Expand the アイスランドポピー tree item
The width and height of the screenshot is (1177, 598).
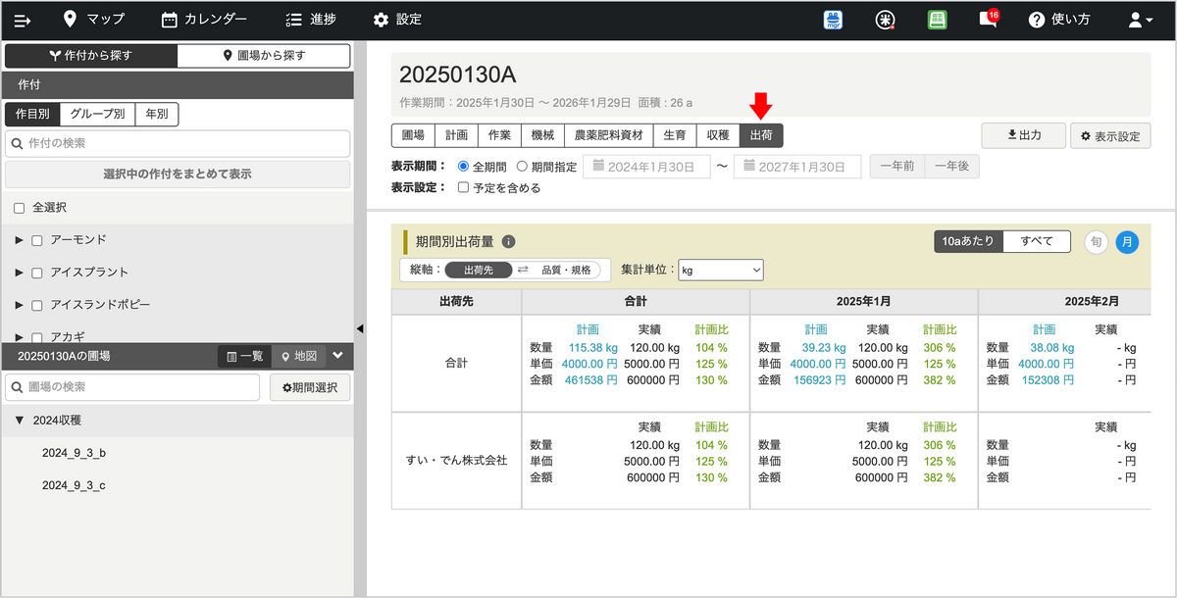tap(20, 304)
